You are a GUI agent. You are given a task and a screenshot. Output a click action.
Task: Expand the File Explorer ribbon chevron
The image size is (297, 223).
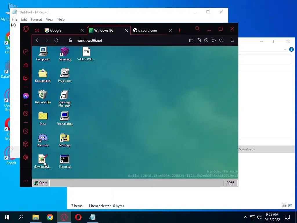285,49
